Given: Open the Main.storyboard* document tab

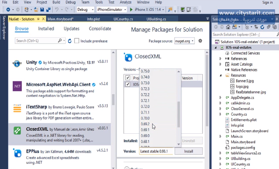Looking at the screenshot, I should [x=60, y=19].
